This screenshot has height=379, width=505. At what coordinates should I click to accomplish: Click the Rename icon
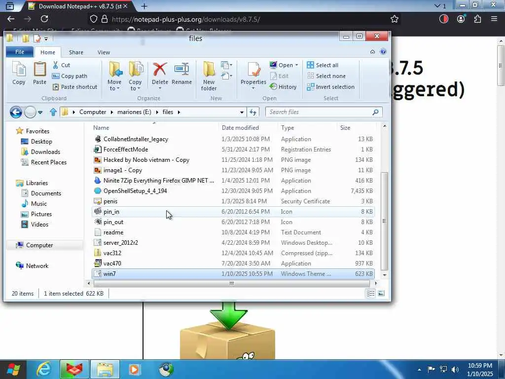tap(181, 73)
